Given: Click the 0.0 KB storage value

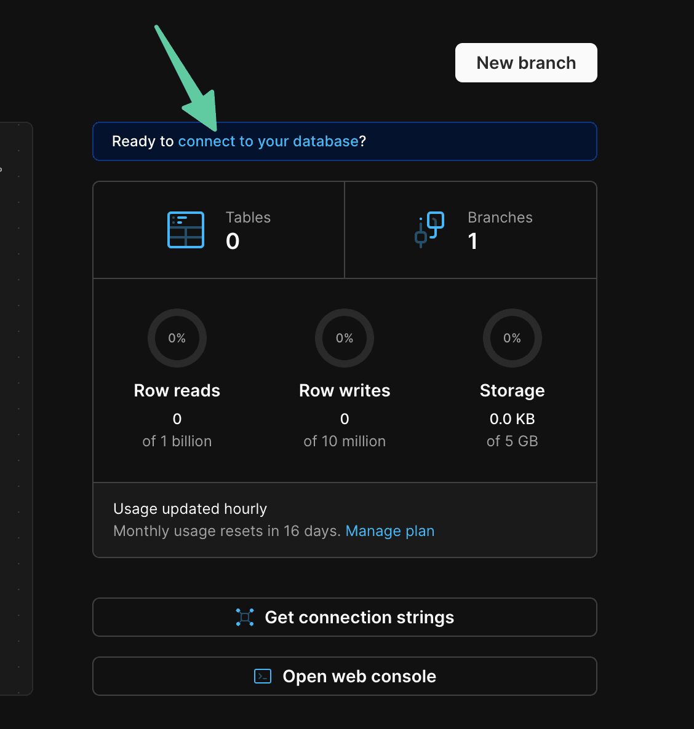Looking at the screenshot, I should [x=512, y=419].
